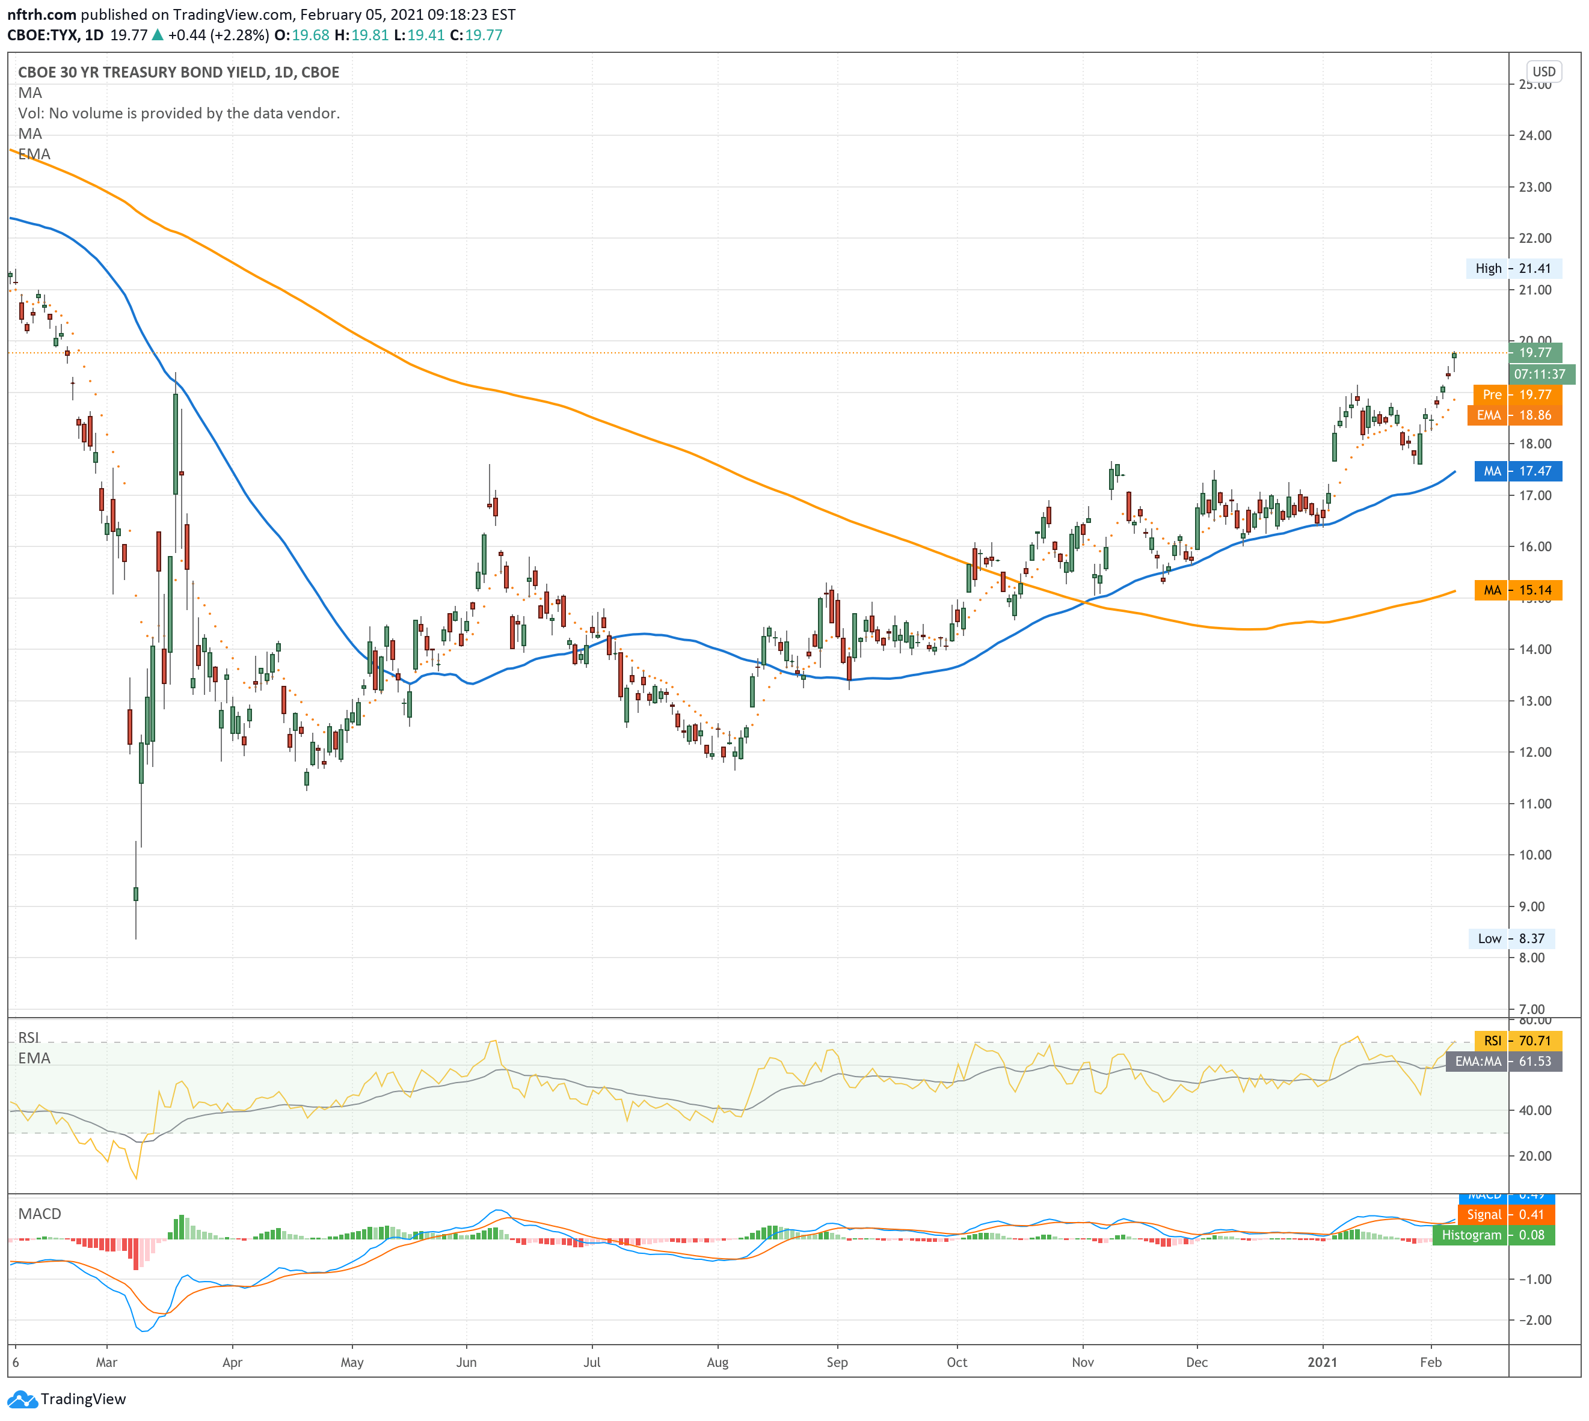Click the USD currency badge

tap(1544, 72)
